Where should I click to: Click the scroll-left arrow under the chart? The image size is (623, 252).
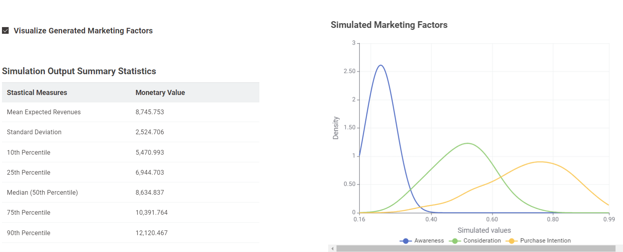coord(333,248)
